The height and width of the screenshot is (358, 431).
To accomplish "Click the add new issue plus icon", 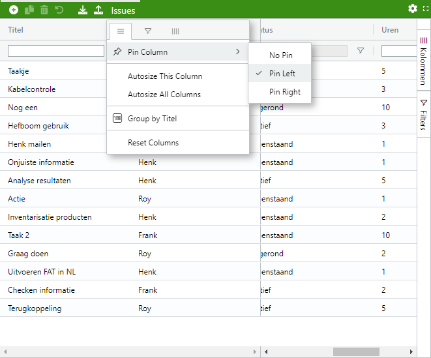I will click(x=14, y=10).
